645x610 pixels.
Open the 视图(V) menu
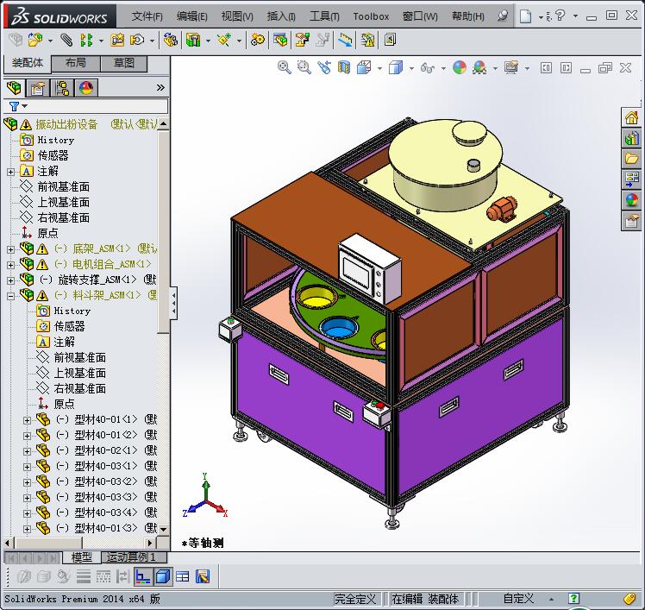pyautogui.click(x=237, y=16)
